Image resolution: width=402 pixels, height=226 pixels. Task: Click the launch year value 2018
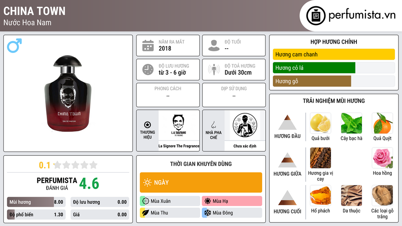(165, 48)
